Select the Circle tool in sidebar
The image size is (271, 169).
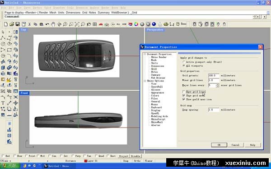tap(3, 44)
